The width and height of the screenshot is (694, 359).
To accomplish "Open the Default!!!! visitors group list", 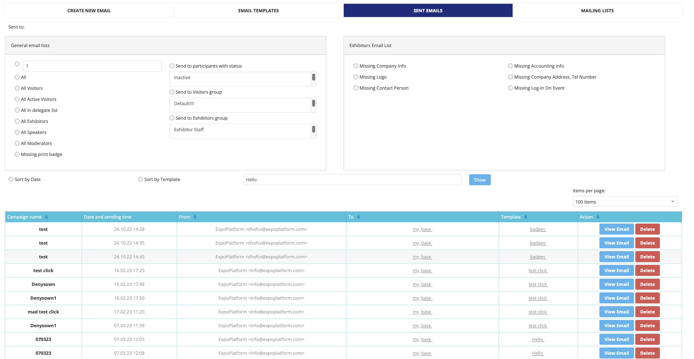I will click(x=240, y=105).
